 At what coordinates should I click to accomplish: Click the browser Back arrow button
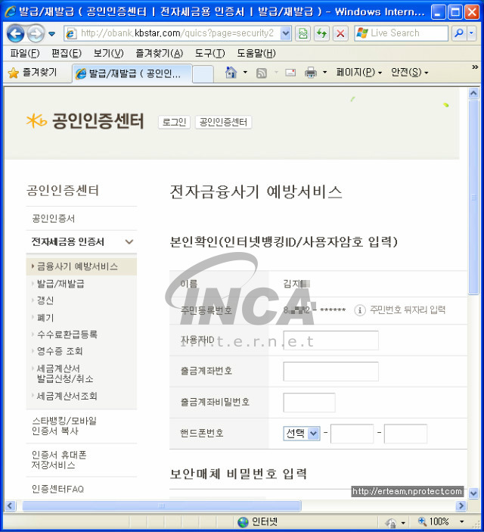pos(15,33)
